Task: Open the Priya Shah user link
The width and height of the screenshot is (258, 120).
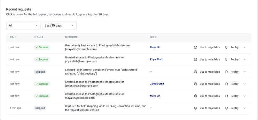Action: (156, 59)
